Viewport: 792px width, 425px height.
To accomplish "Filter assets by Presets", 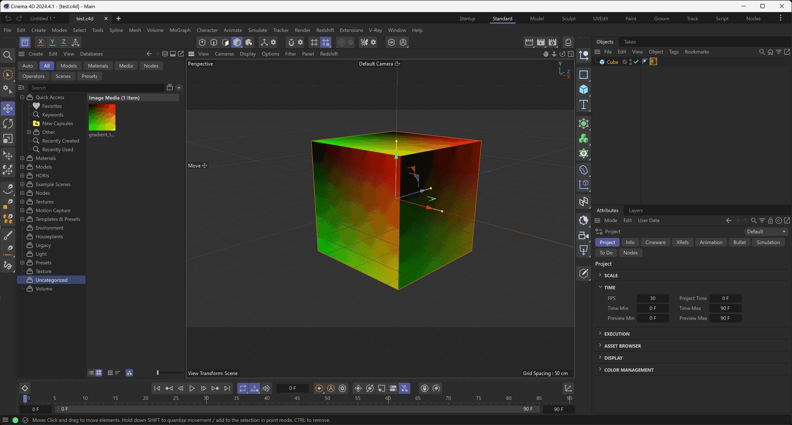I will pyautogui.click(x=89, y=76).
